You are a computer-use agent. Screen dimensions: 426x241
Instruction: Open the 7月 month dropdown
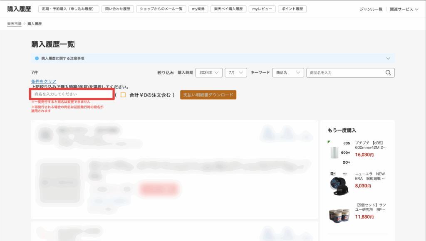pyautogui.click(x=236, y=73)
